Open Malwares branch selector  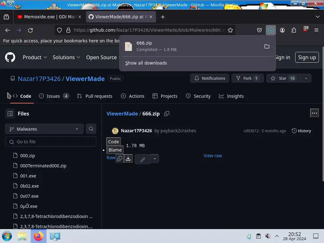click(x=44, y=129)
